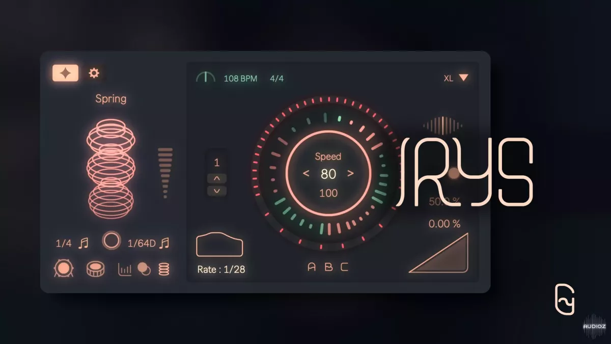Click the speed value 80
The height and width of the screenshot is (344, 611).
point(328,174)
